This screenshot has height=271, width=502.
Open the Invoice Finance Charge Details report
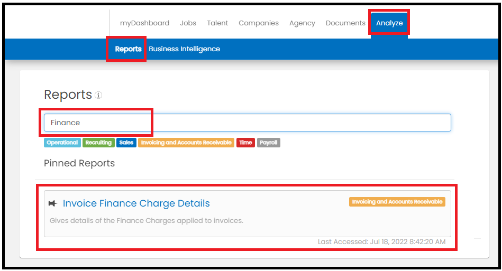click(x=136, y=203)
